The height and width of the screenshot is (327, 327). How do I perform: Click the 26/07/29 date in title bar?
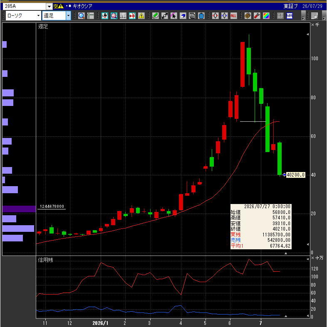click(312, 6)
